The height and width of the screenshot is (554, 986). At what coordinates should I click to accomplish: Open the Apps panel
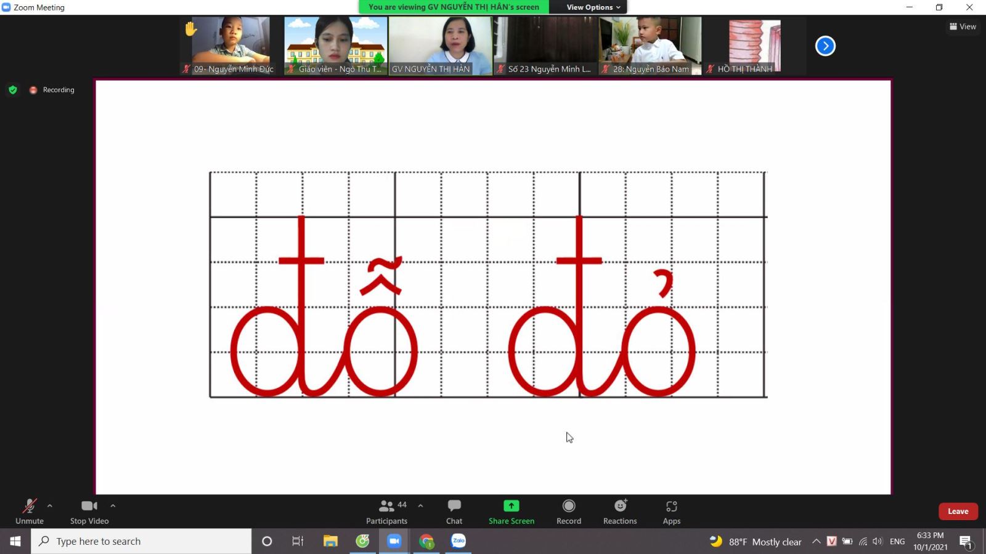click(671, 511)
